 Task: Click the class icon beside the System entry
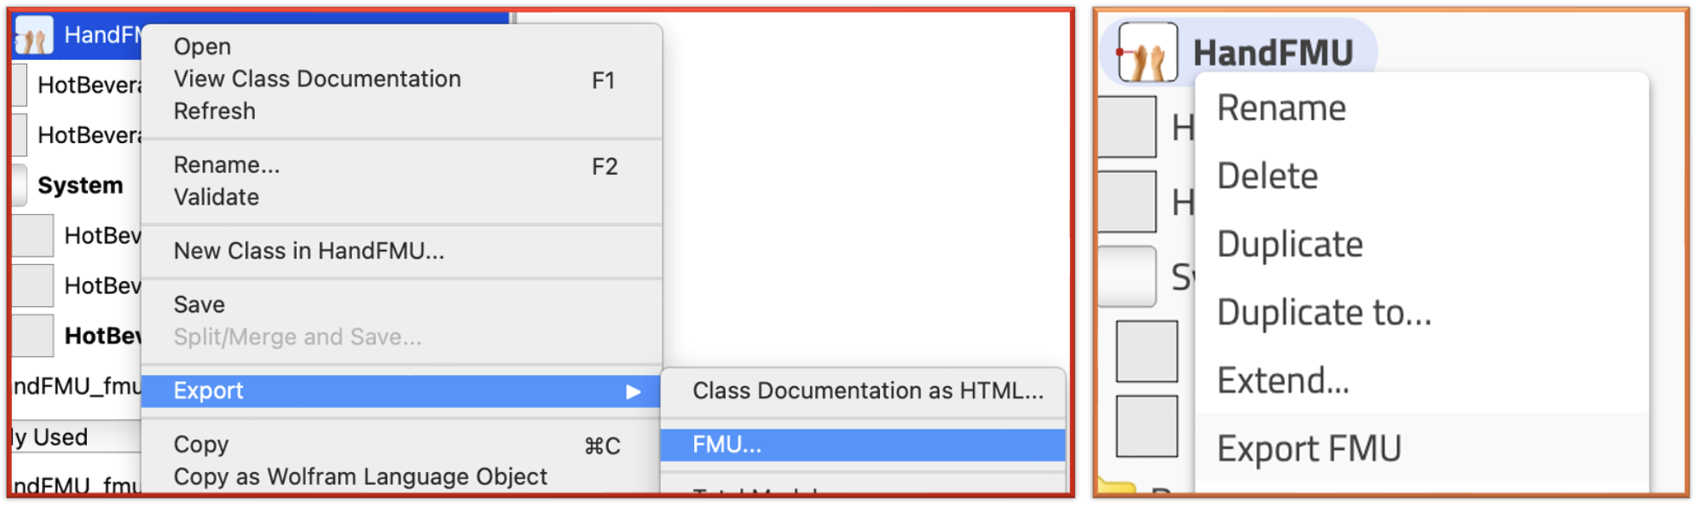click(19, 185)
